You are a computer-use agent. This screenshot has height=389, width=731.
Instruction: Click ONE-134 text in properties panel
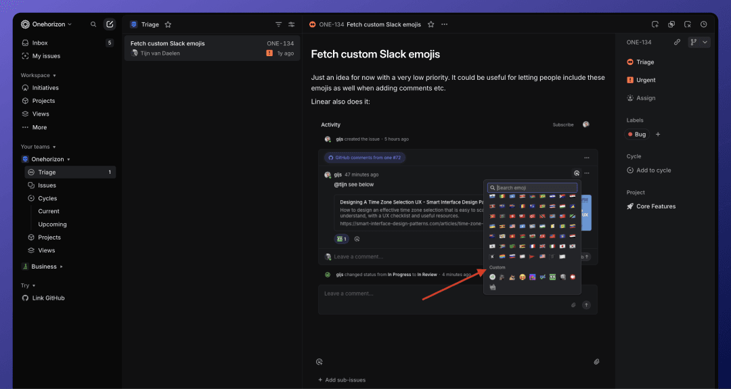coord(639,43)
